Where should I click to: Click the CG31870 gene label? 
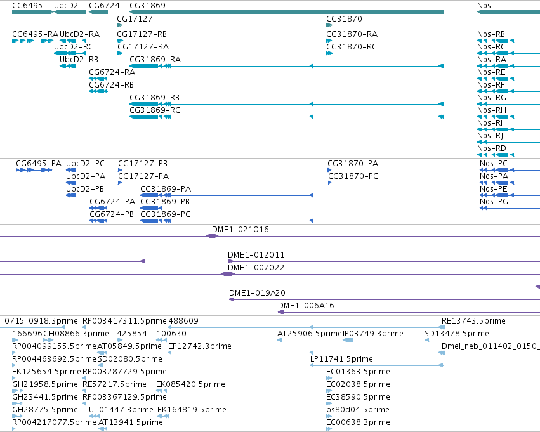pos(344,19)
